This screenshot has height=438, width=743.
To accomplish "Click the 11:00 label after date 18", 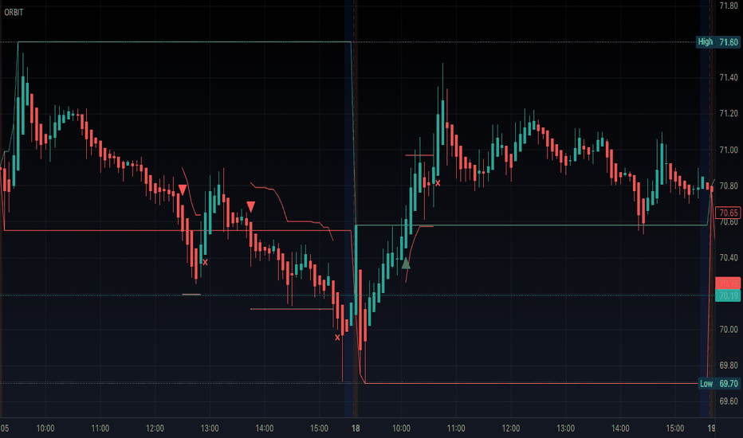I will [x=456, y=428].
